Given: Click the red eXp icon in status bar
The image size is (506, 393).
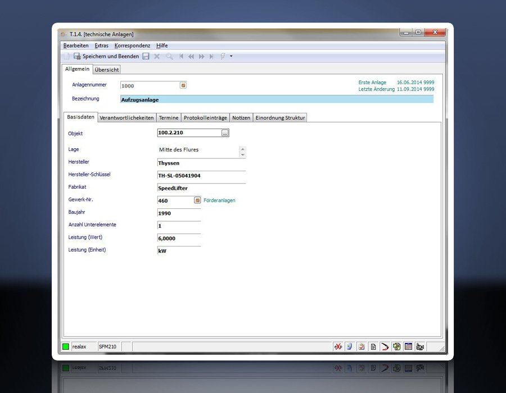Looking at the screenshot, I should click(338, 346).
